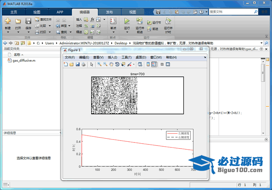Click the browse for folder icon

point(23,43)
